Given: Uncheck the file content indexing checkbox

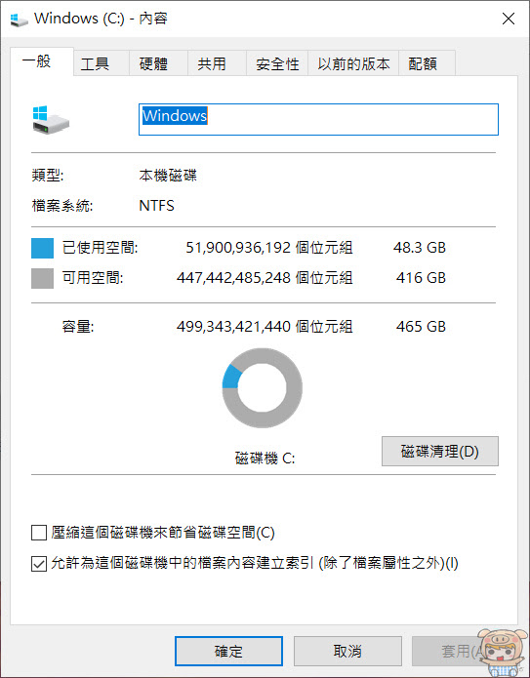Looking at the screenshot, I should coord(39,564).
